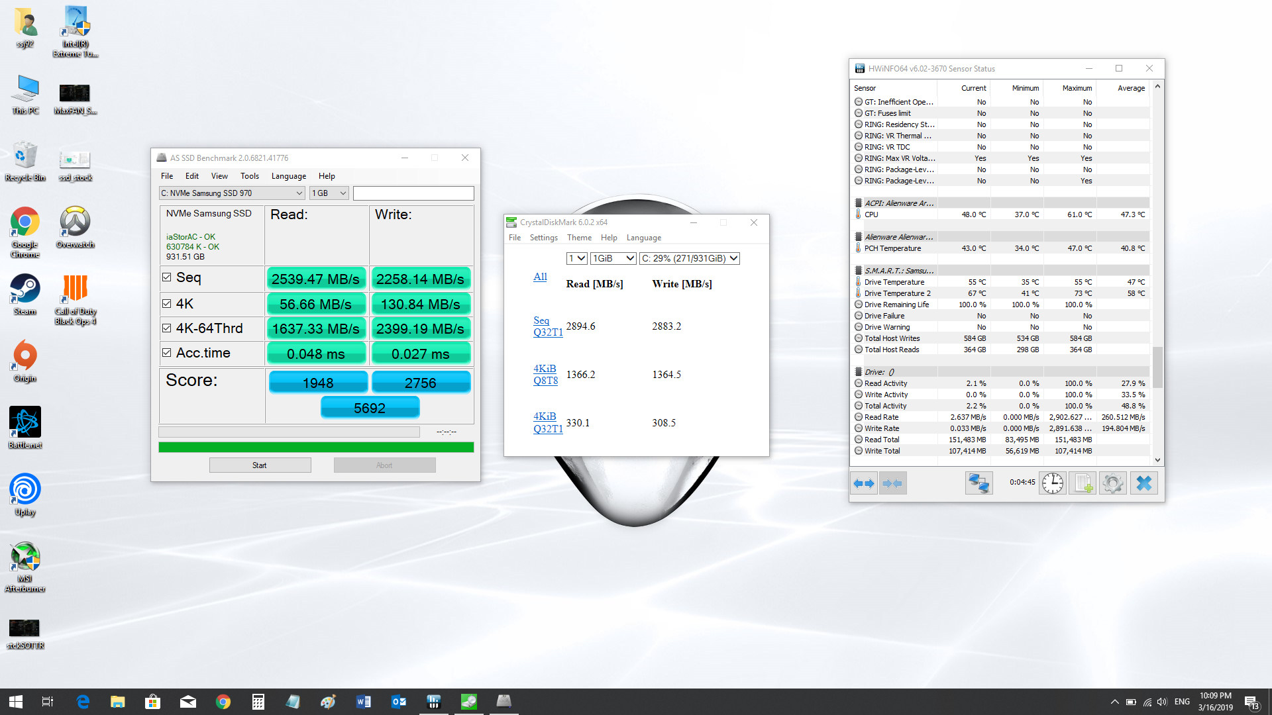Run 4KiB Q32T1 test link
This screenshot has height=715, width=1272.
(548, 422)
